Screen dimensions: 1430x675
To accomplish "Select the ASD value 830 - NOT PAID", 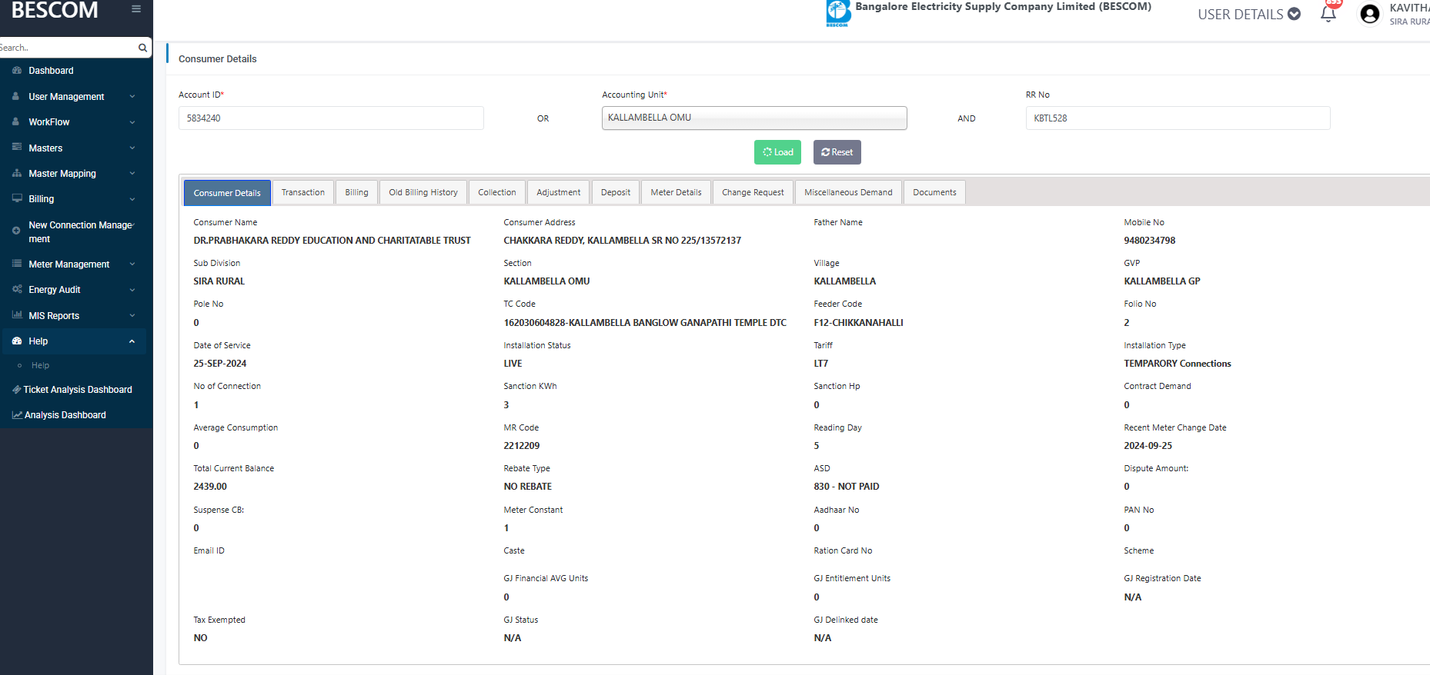I will click(x=847, y=487).
